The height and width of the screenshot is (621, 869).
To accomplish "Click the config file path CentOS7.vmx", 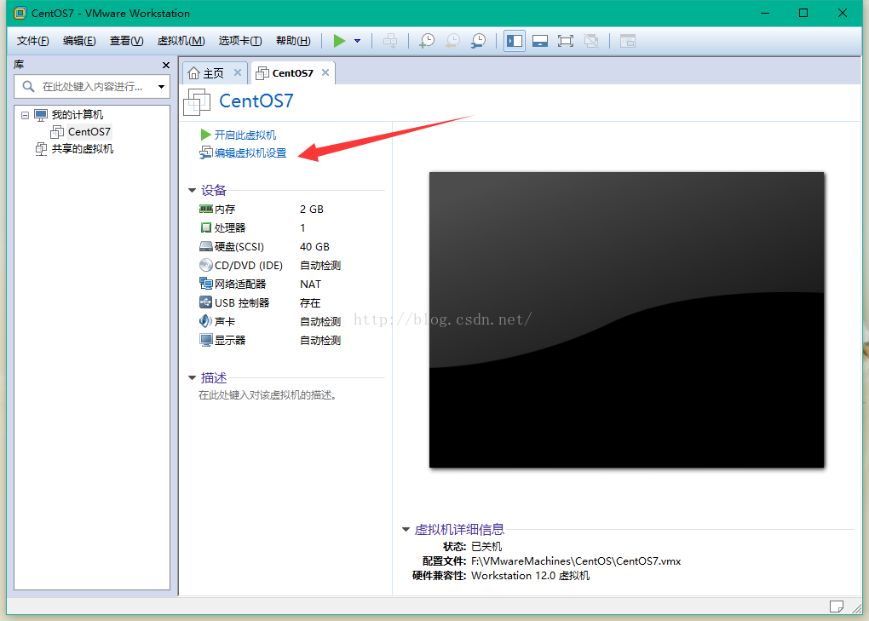I will point(576,561).
